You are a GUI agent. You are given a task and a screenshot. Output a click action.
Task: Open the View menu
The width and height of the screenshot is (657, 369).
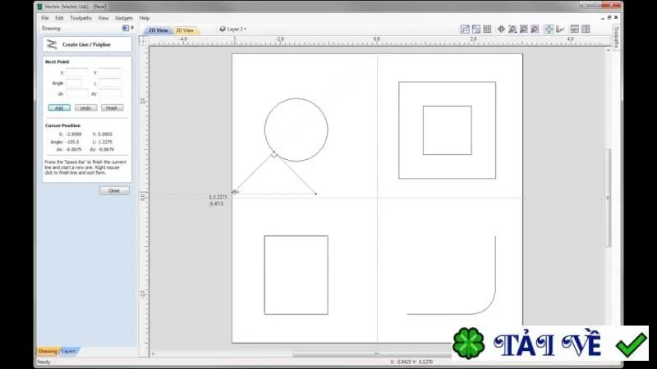(x=103, y=18)
